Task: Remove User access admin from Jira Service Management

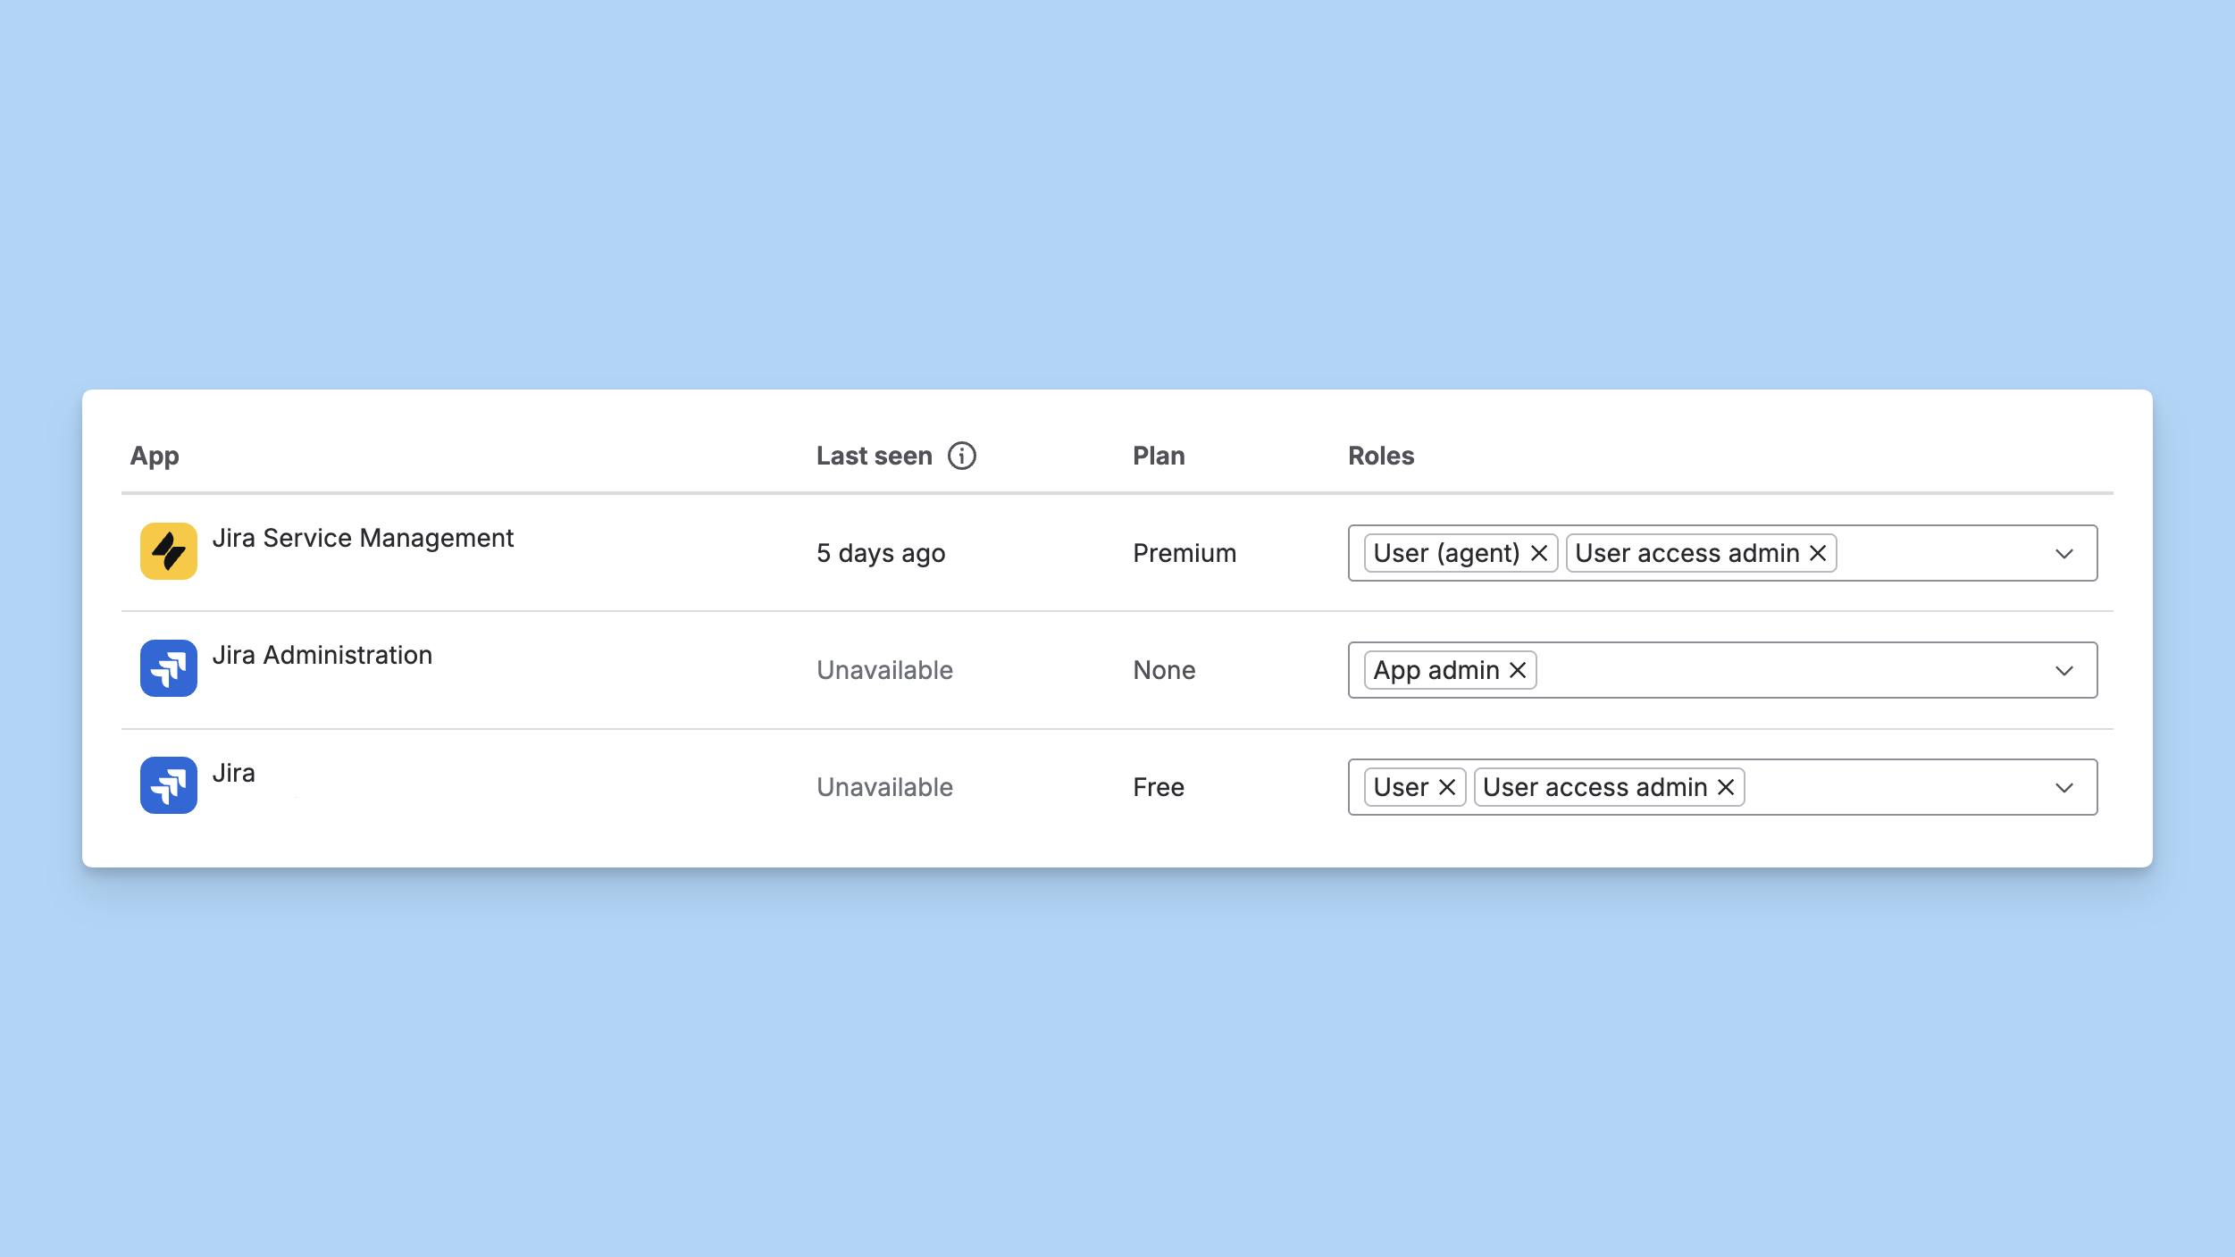Action: point(1818,553)
